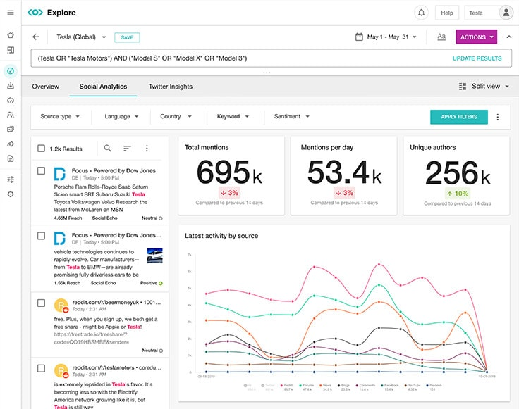The height and width of the screenshot is (409, 519).
Task: Click the YouTube legend color dot
Action: point(405,385)
